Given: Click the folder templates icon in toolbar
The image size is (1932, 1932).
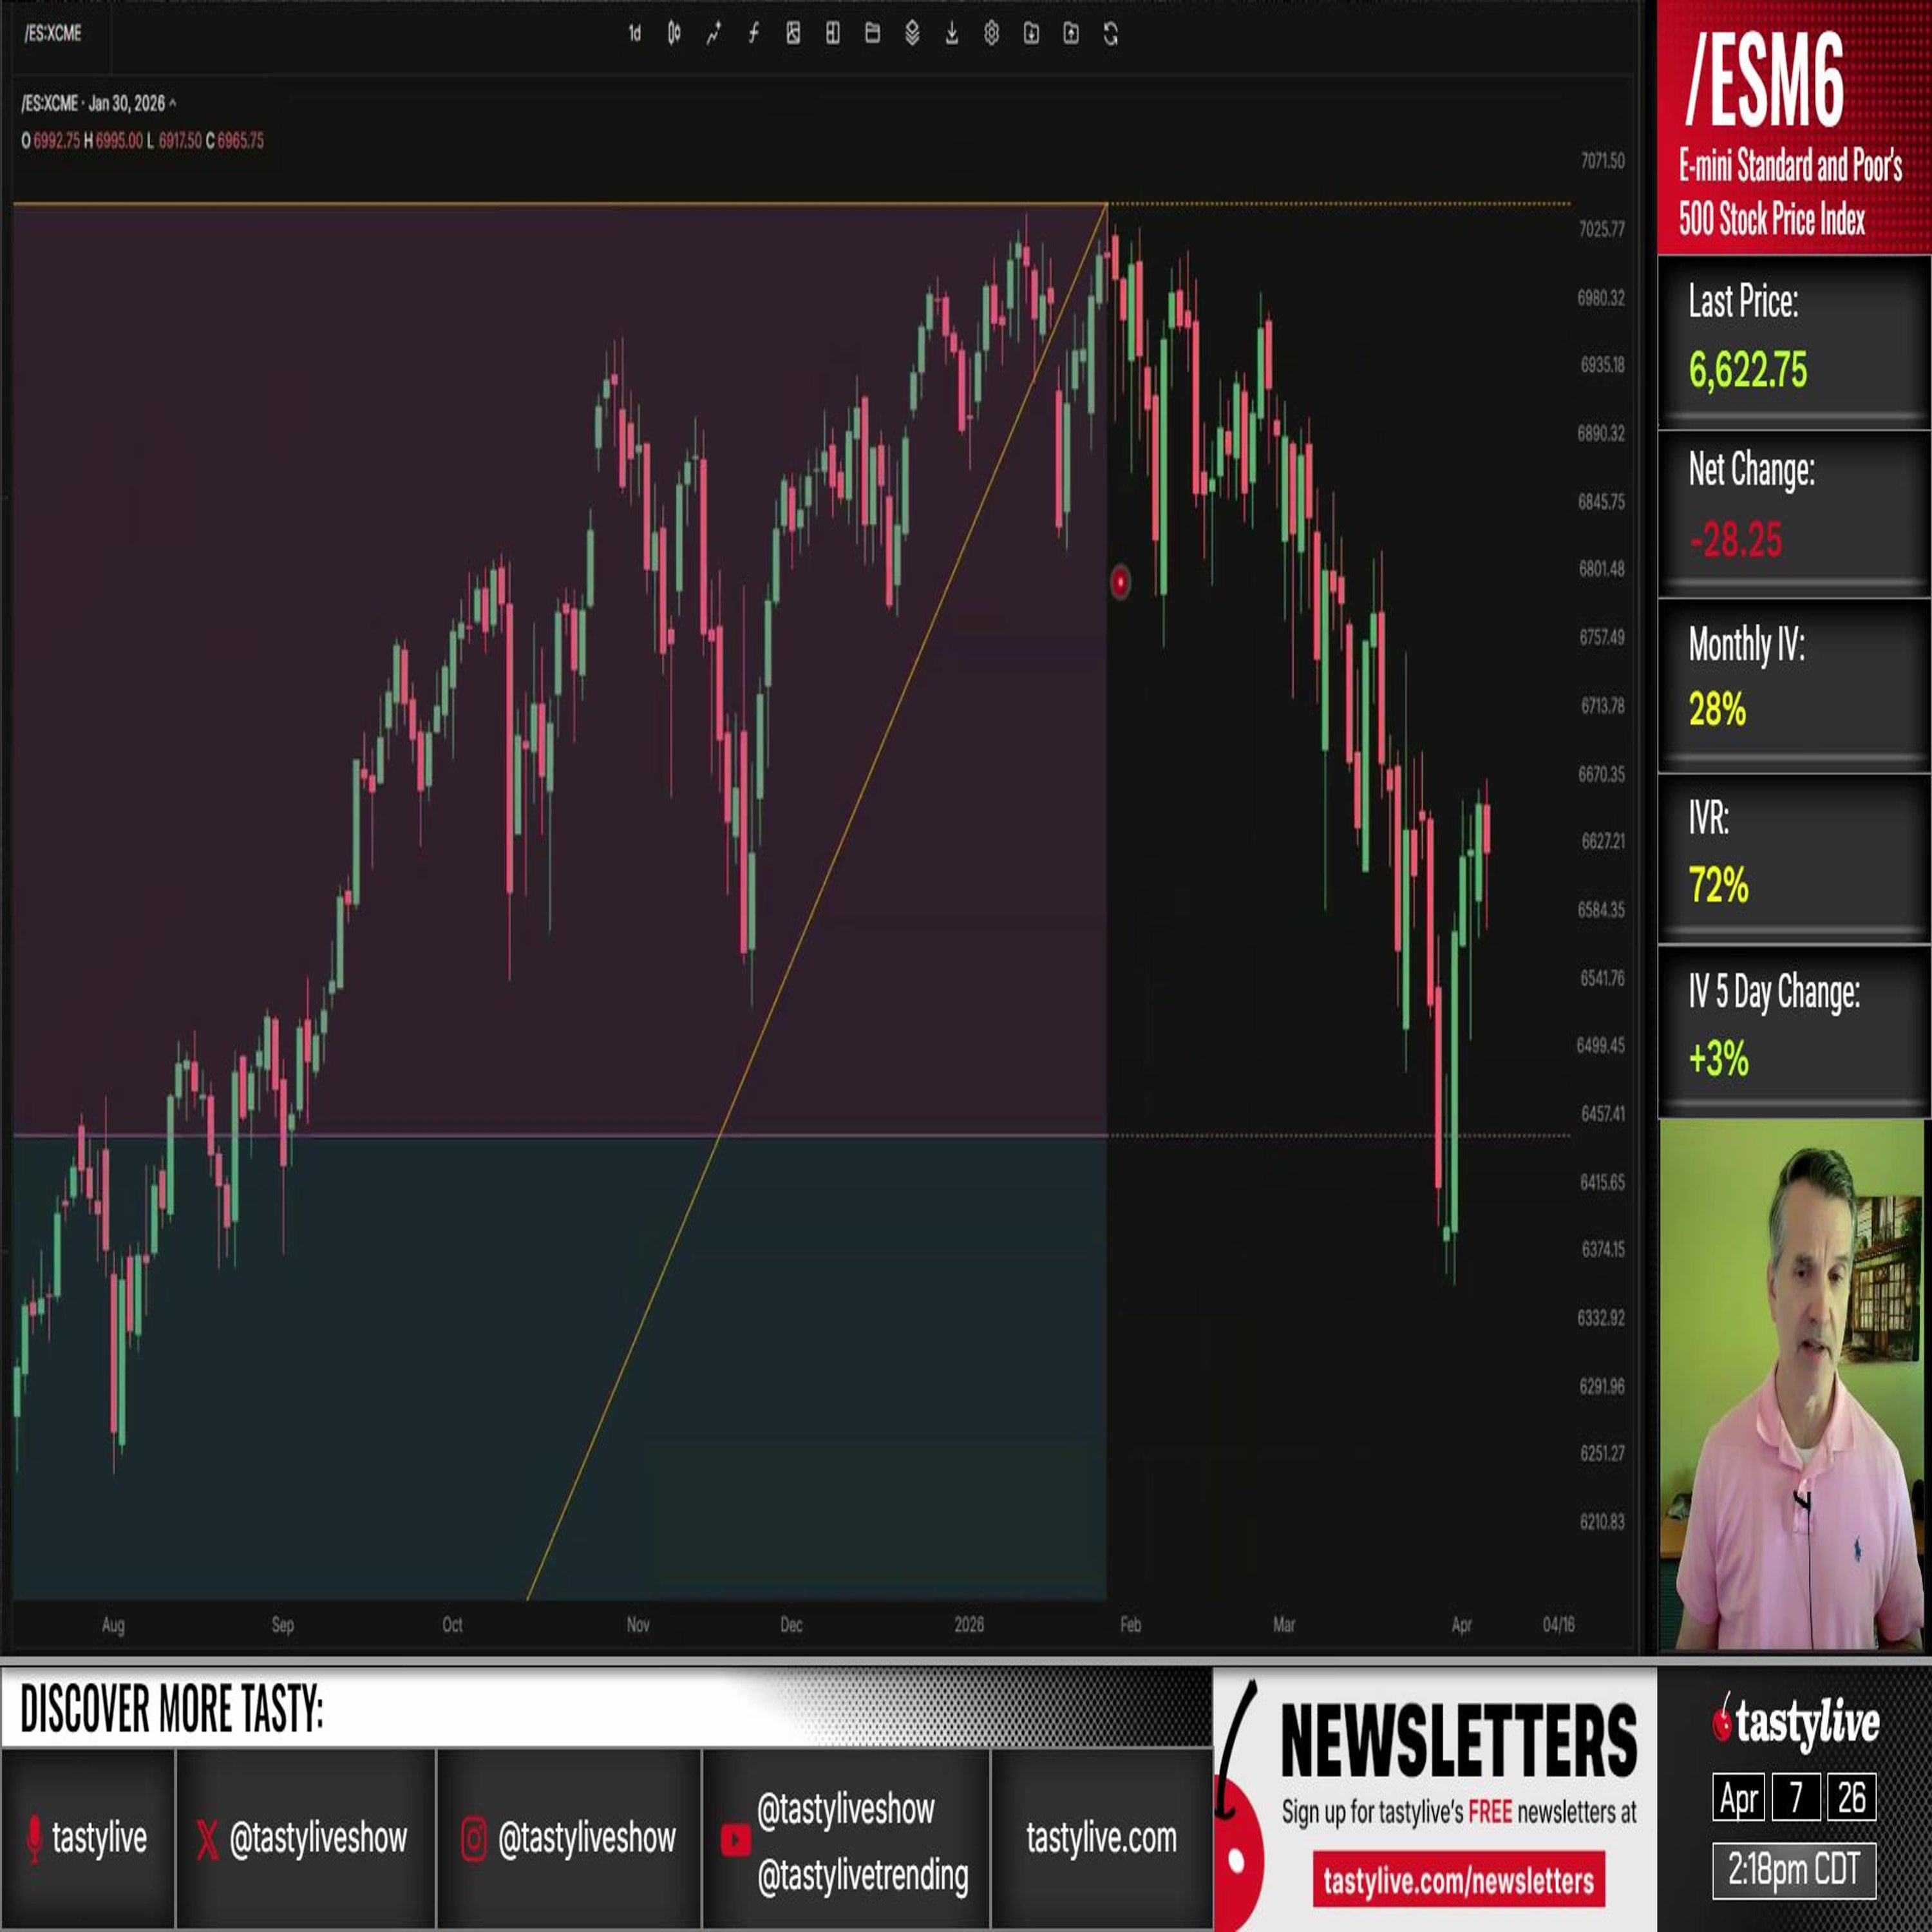Looking at the screenshot, I should click(872, 34).
